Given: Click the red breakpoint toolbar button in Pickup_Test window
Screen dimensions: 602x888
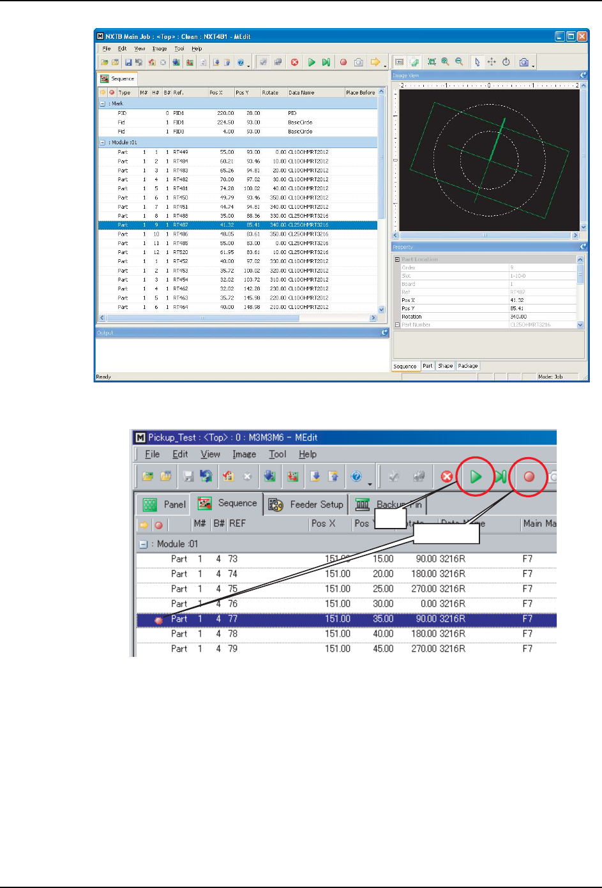Looking at the screenshot, I should coord(529,476).
